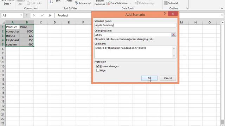
Task: Click the Text to Columns button
Action: (x=99, y=3)
